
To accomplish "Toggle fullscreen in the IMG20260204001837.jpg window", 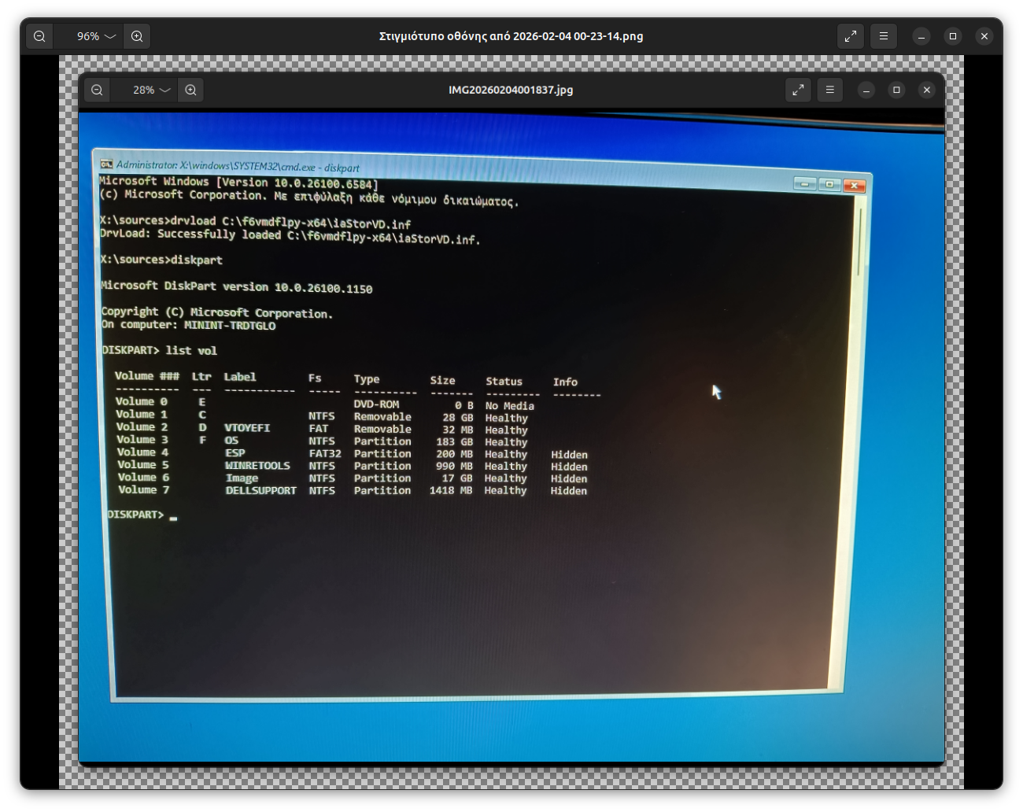I will [798, 90].
